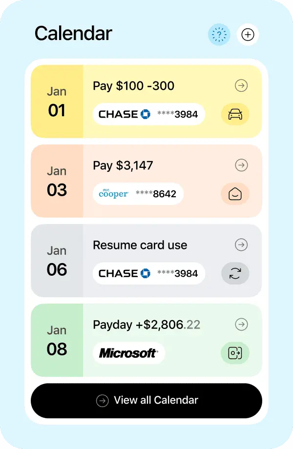Screen dimensions: 293x449
Task: Select the Chase ****3984 chip on Jan 01
Action: (149, 114)
